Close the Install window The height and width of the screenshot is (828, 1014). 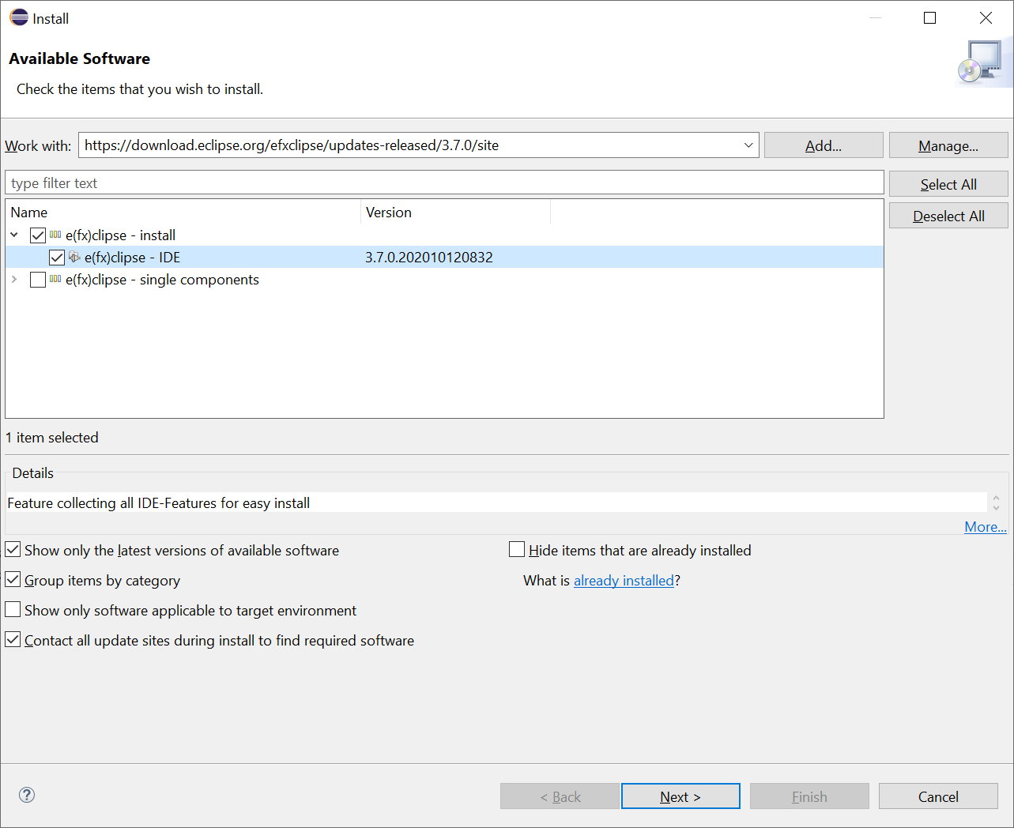pyautogui.click(x=986, y=18)
